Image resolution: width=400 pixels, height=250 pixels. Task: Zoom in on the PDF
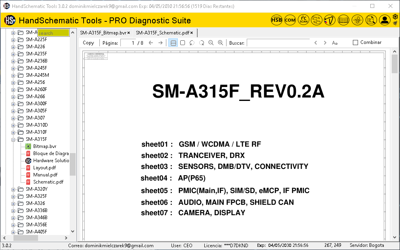click(x=221, y=43)
